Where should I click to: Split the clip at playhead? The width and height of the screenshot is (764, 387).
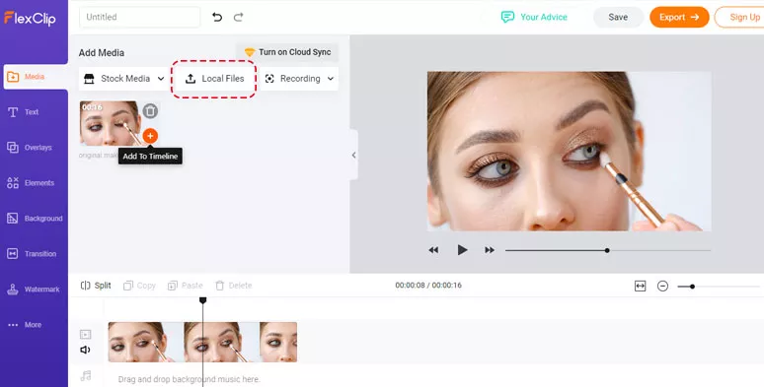[96, 286]
